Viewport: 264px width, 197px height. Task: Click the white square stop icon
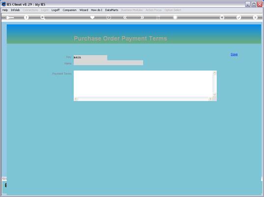coord(175,17)
